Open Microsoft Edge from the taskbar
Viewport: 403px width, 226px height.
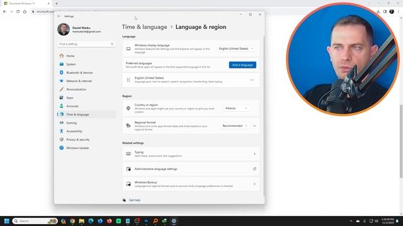[x=91, y=221]
